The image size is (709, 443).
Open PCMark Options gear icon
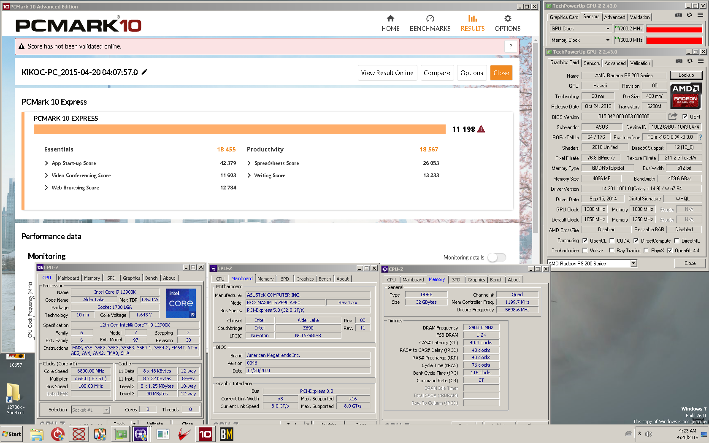point(508,19)
